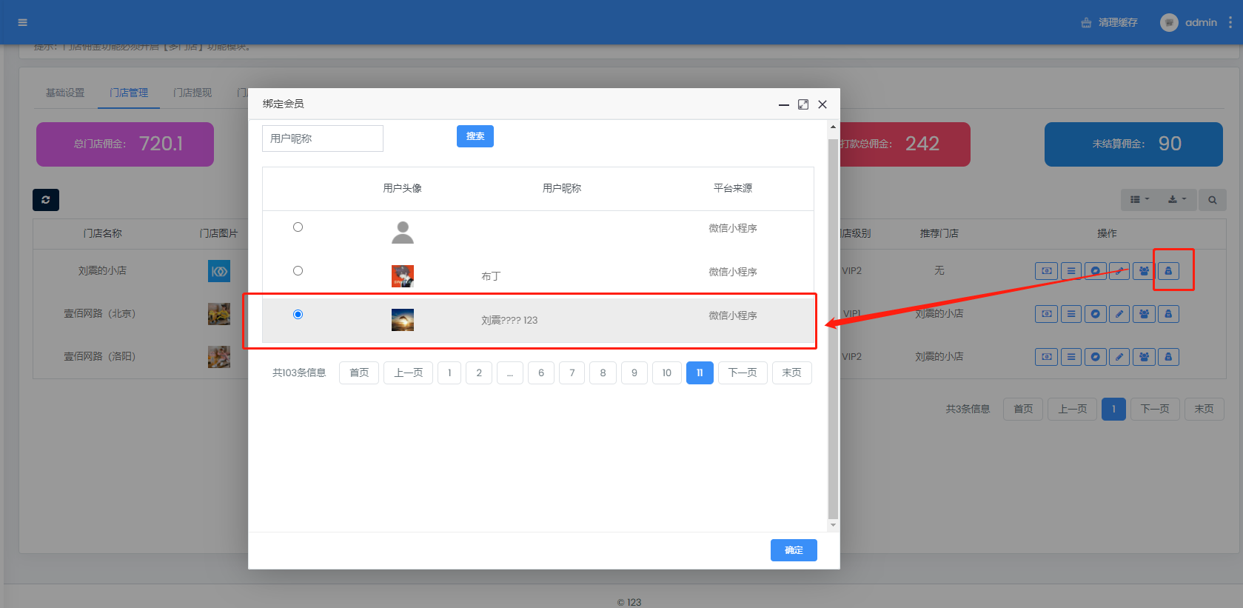Maximize the 绑定会员 dialog
The image size is (1243, 608).
pos(803,104)
